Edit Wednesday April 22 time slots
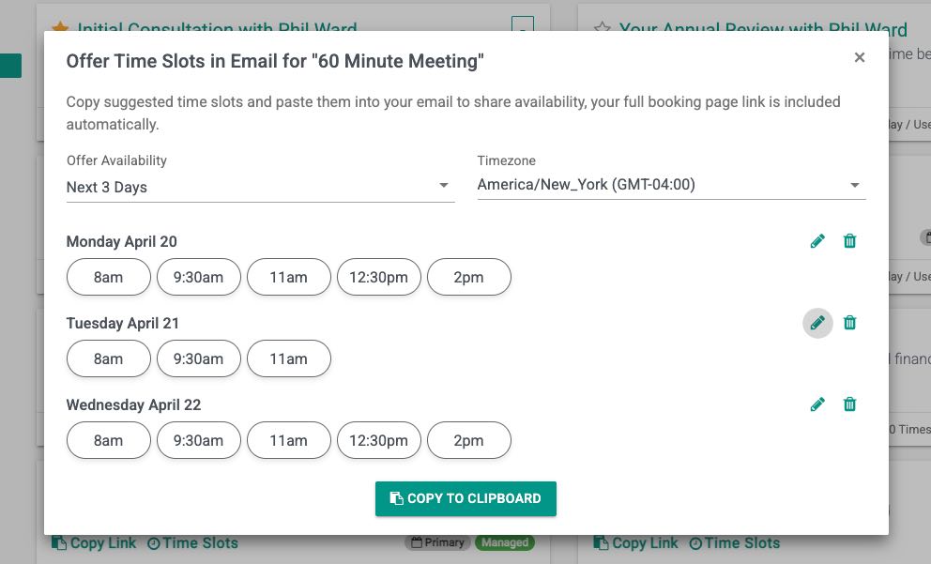Viewport: 931px width, 564px height. click(817, 404)
